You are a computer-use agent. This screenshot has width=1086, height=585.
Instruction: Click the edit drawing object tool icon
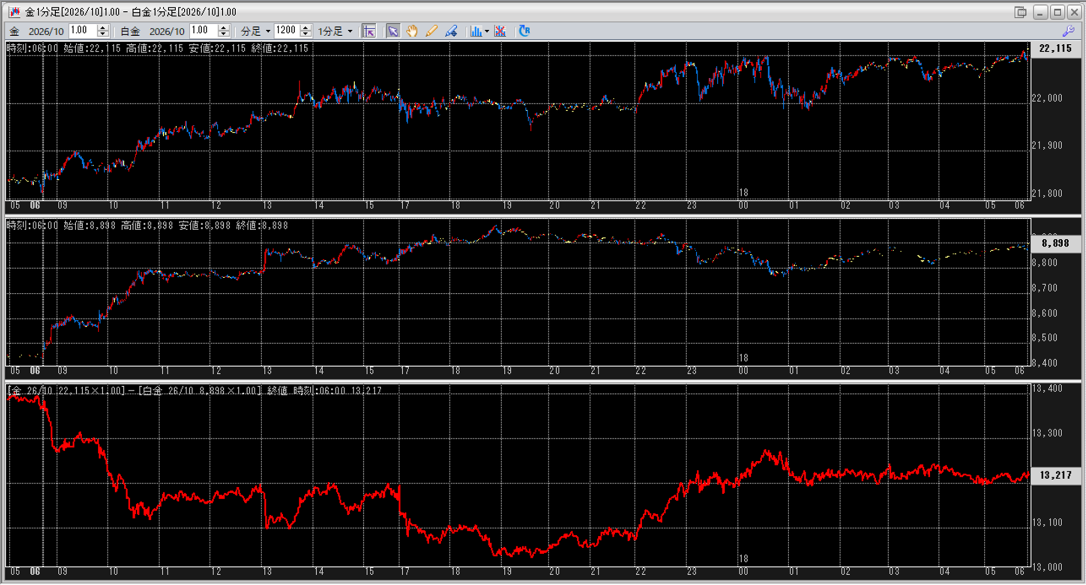click(x=451, y=31)
